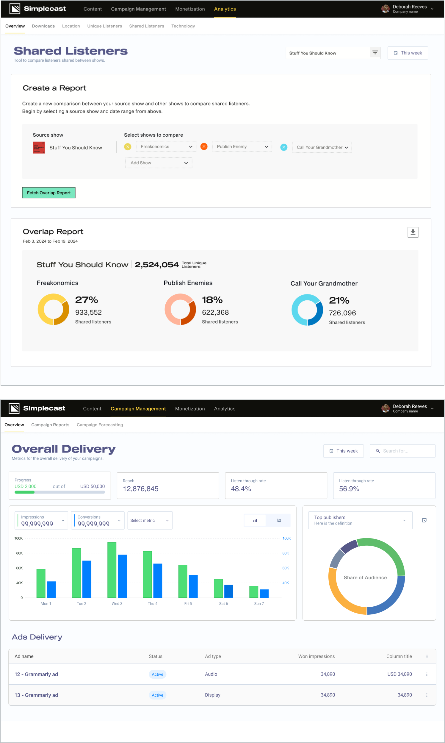Image resolution: width=445 pixels, height=743 pixels.
Task: Click the Progress budget bar
Action: tap(60, 492)
